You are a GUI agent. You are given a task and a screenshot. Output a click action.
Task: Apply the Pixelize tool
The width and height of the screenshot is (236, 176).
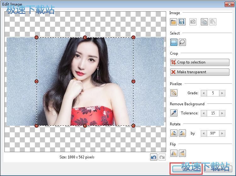click(x=174, y=93)
